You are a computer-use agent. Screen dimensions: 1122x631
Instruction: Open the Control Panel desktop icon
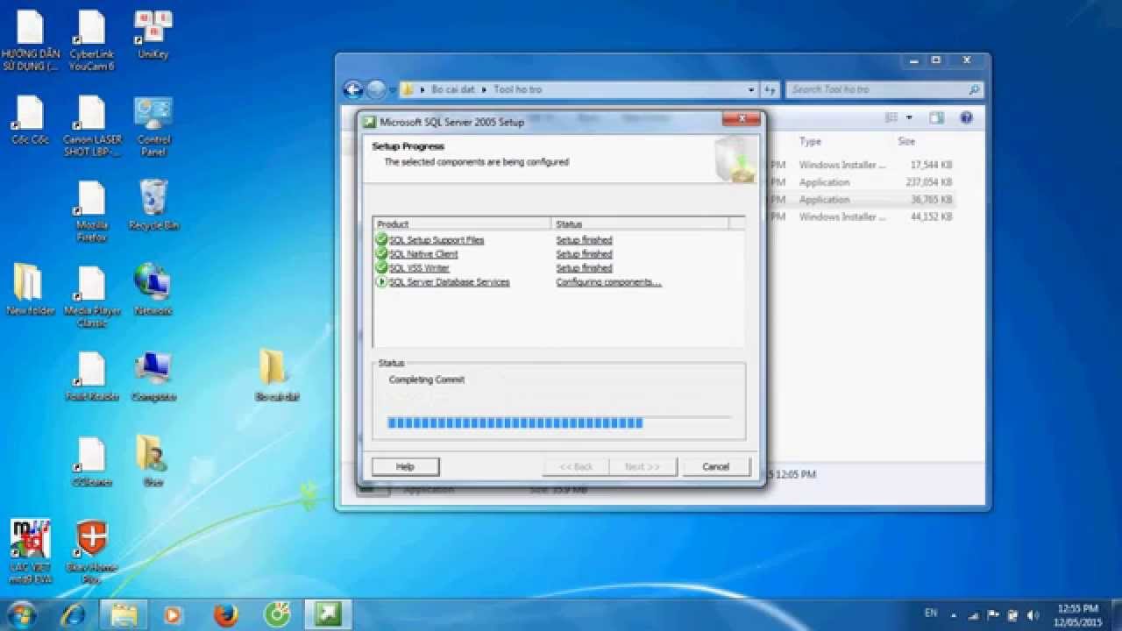click(153, 126)
